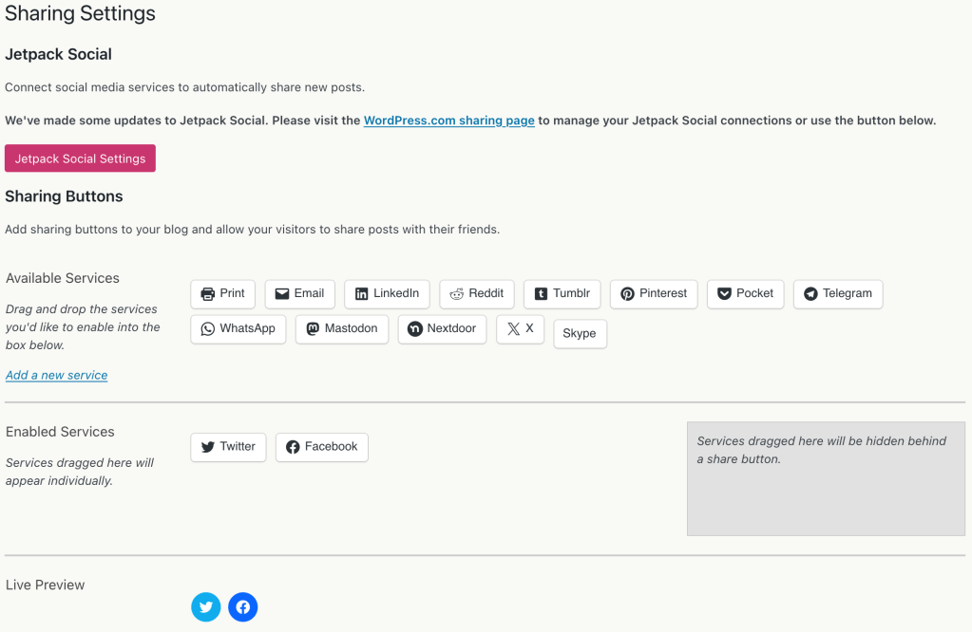Click the Telegram paper-plane icon

[810, 294]
